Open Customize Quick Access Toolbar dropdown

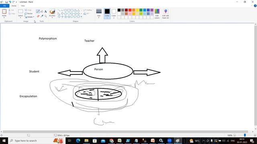click(x=16, y=2)
